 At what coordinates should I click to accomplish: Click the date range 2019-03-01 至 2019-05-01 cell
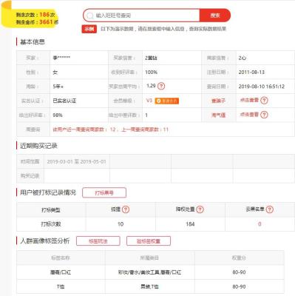[76, 161]
